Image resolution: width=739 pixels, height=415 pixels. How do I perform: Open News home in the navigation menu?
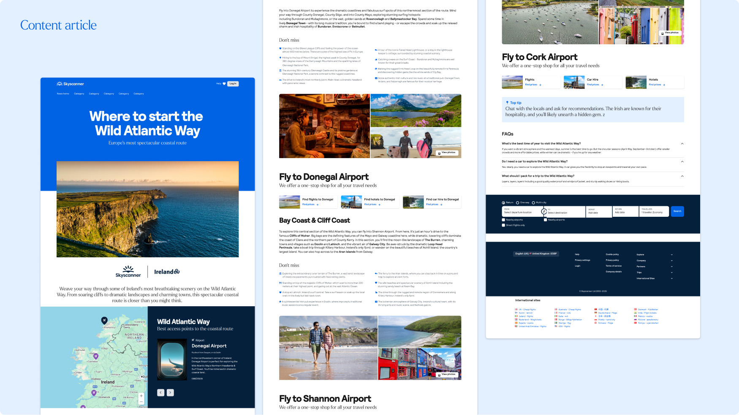click(x=62, y=93)
